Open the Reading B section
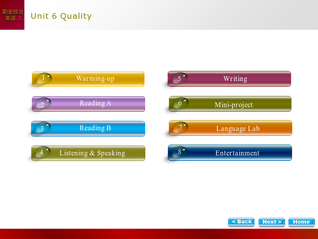This screenshot has width=318, height=239. [x=88, y=129]
